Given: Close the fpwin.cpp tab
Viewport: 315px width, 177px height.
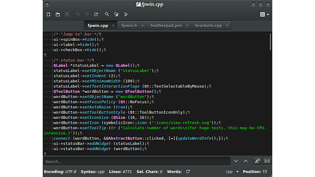Looking at the screenshot, I should pos(113,26).
